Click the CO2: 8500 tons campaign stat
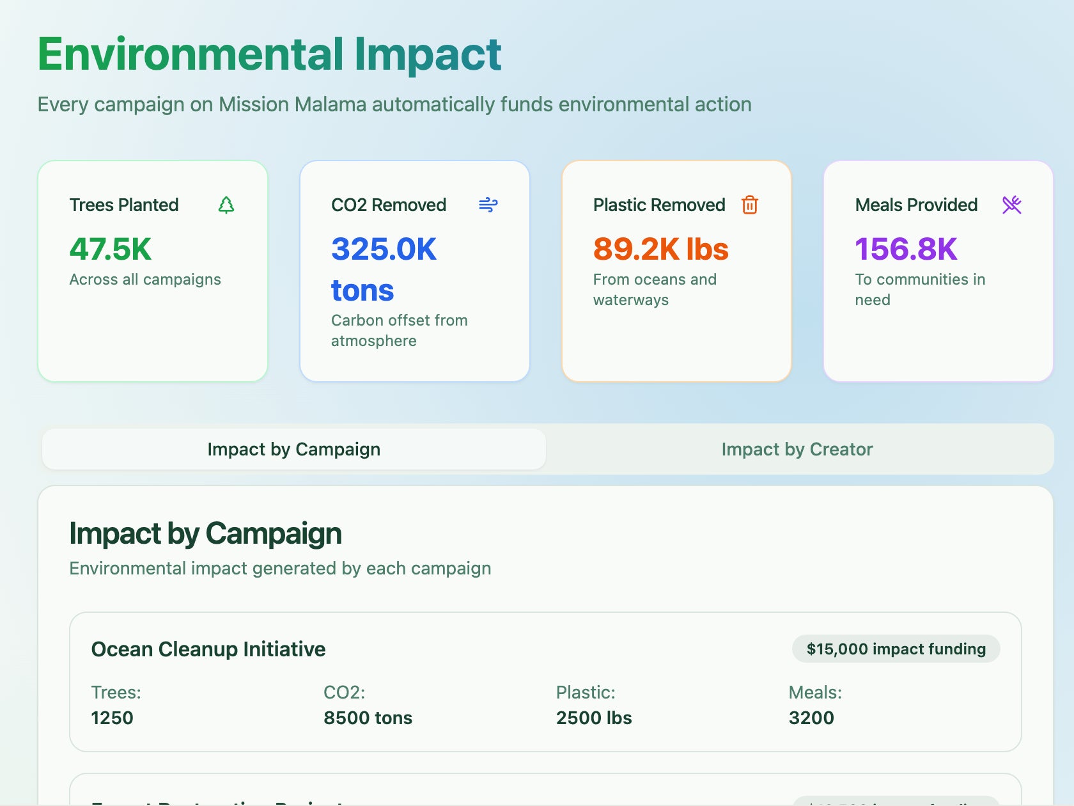1074x806 pixels. coord(368,705)
